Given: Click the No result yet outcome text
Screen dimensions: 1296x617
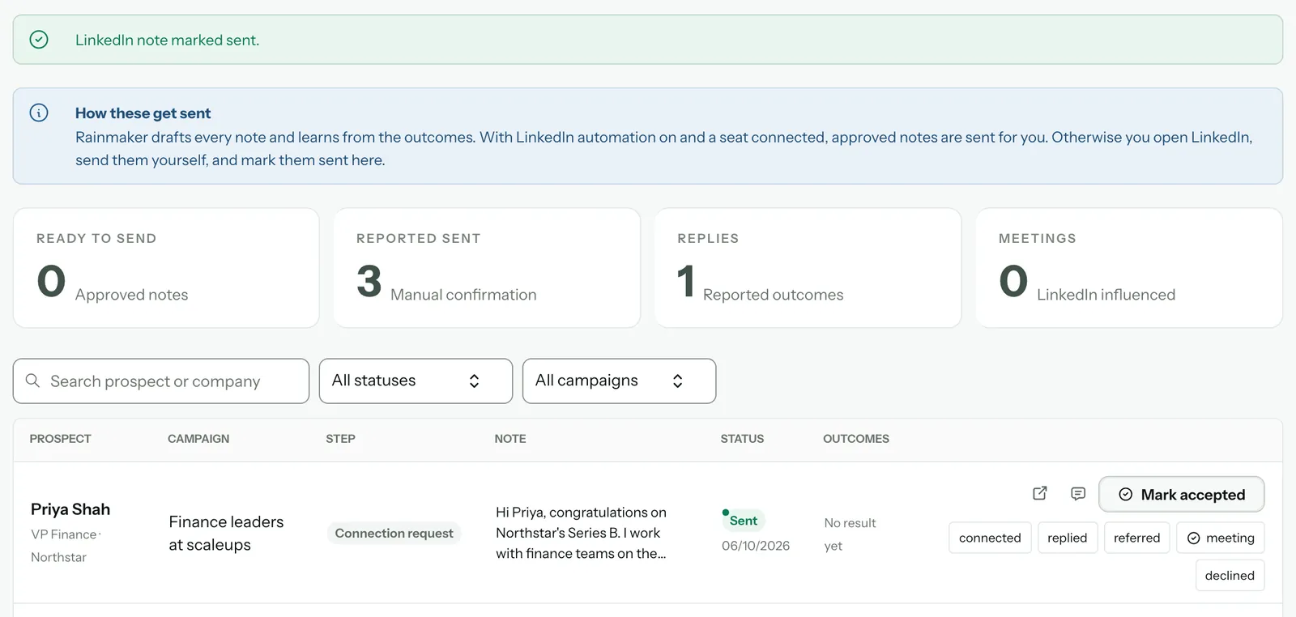Looking at the screenshot, I should [x=850, y=534].
